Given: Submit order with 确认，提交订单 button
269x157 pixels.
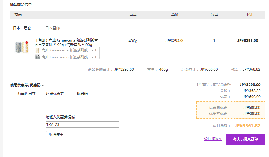Looking at the screenshot, I should pos(245,139).
